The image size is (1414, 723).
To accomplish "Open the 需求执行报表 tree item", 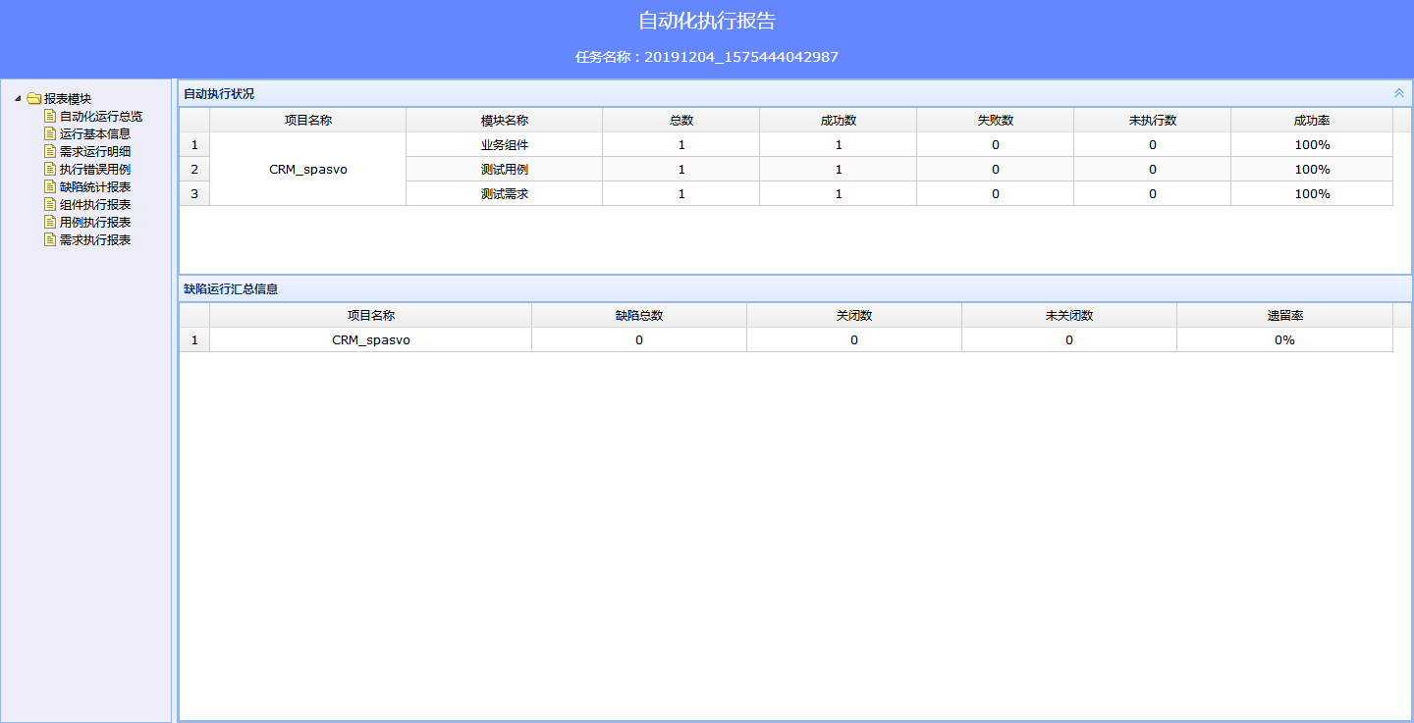I will click(94, 239).
